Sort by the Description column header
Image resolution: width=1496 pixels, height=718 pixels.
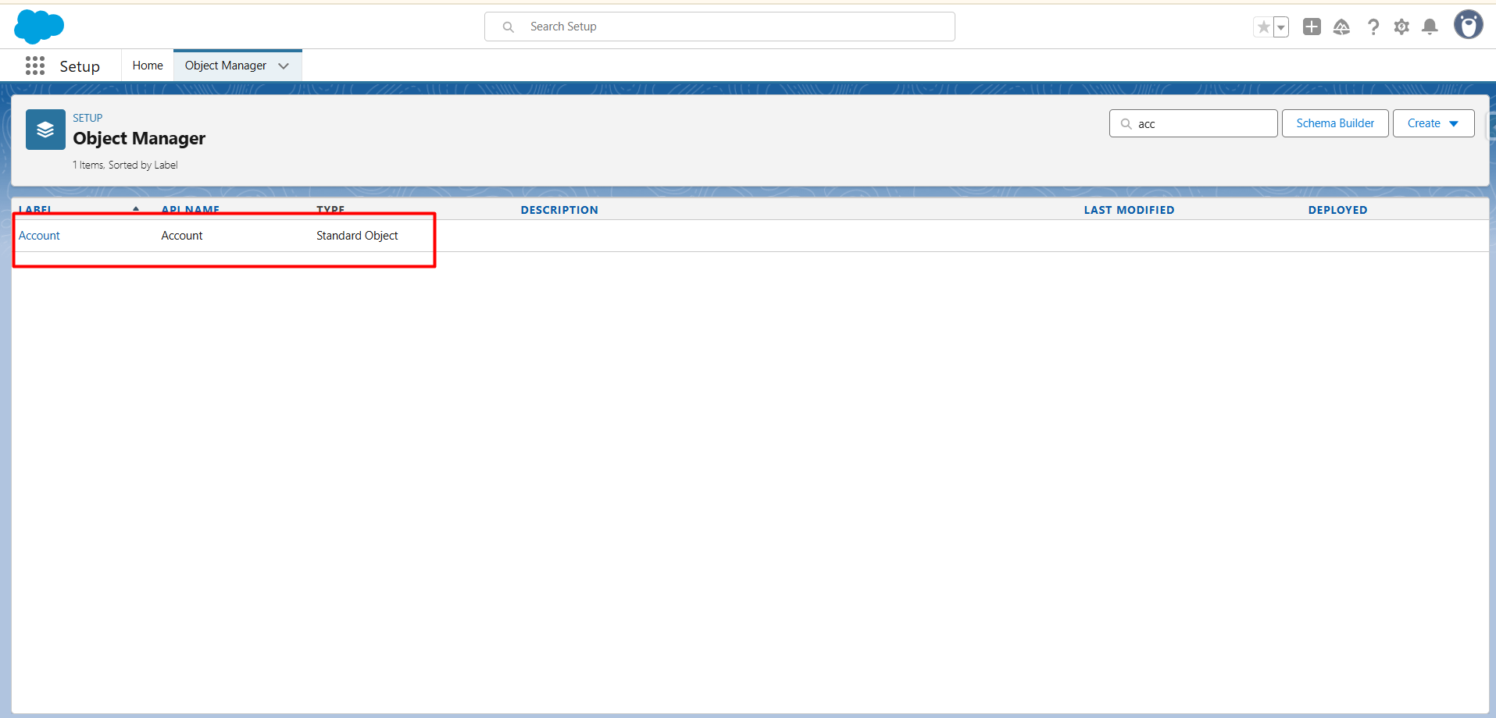[x=559, y=210]
